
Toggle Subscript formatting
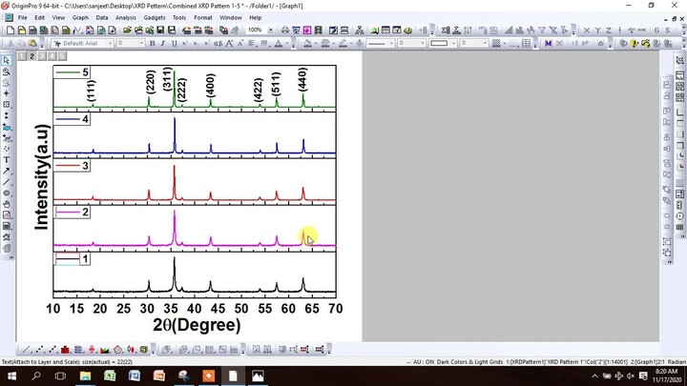196,43
